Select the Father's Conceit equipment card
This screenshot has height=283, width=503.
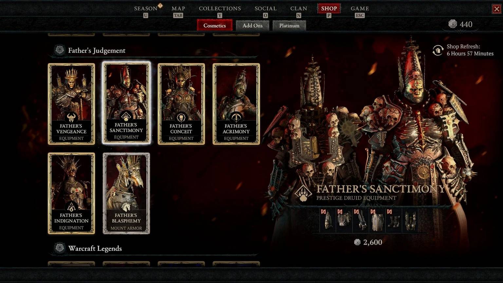tap(181, 104)
